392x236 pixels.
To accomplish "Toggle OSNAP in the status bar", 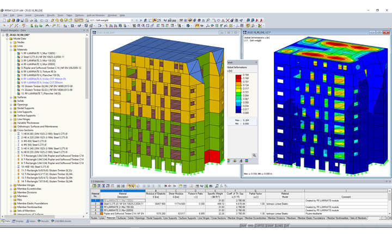I will tap(269, 226).
